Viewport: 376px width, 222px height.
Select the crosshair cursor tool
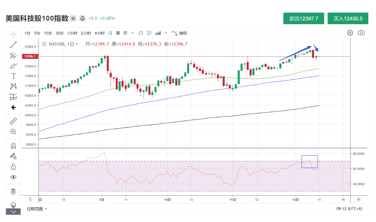coord(13,35)
